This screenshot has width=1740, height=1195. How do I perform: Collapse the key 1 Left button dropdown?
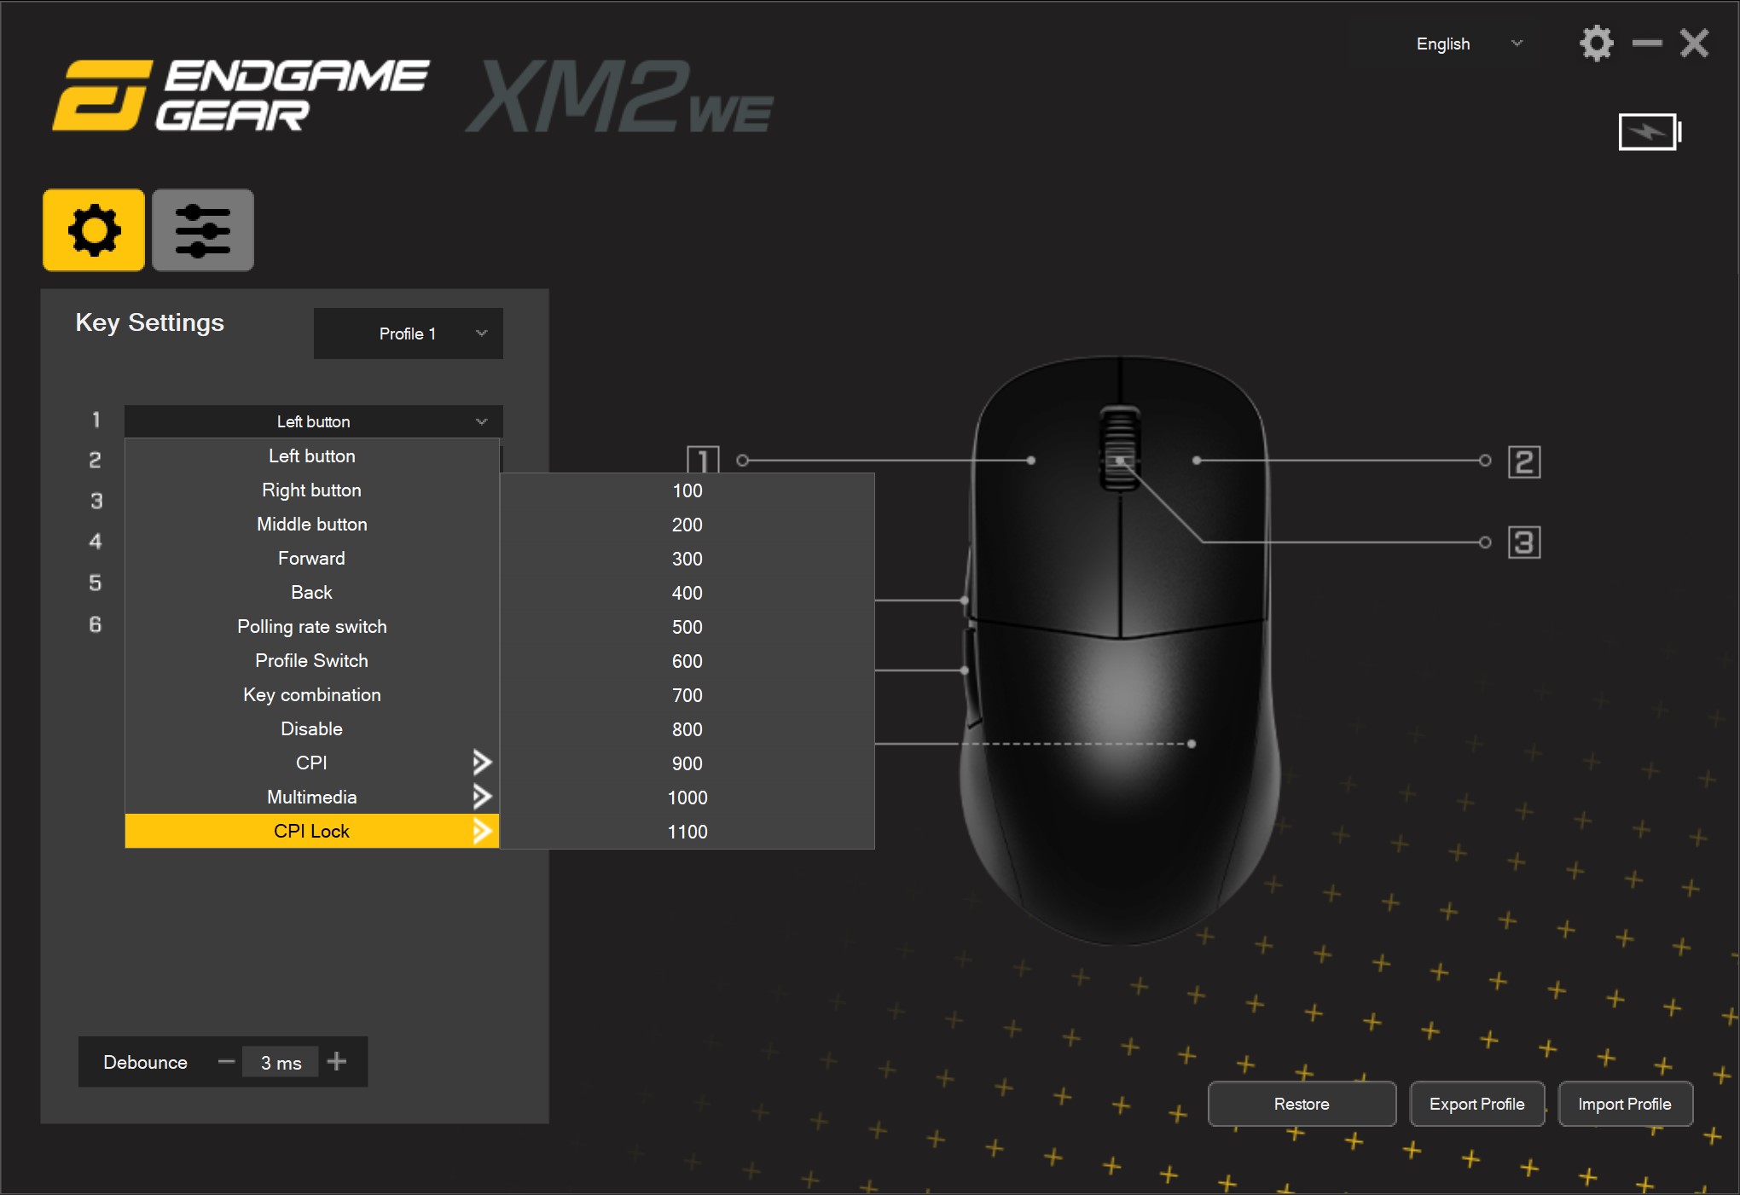point(314,421)
